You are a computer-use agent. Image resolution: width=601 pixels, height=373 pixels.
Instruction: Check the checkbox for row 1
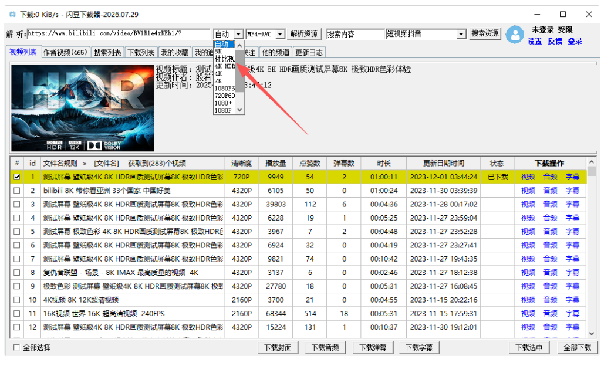(17, 177)
